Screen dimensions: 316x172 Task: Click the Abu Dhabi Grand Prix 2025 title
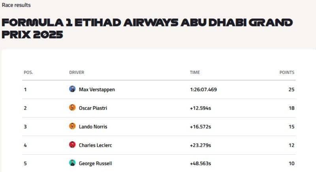pyautogui.click(x=147, y=28)
